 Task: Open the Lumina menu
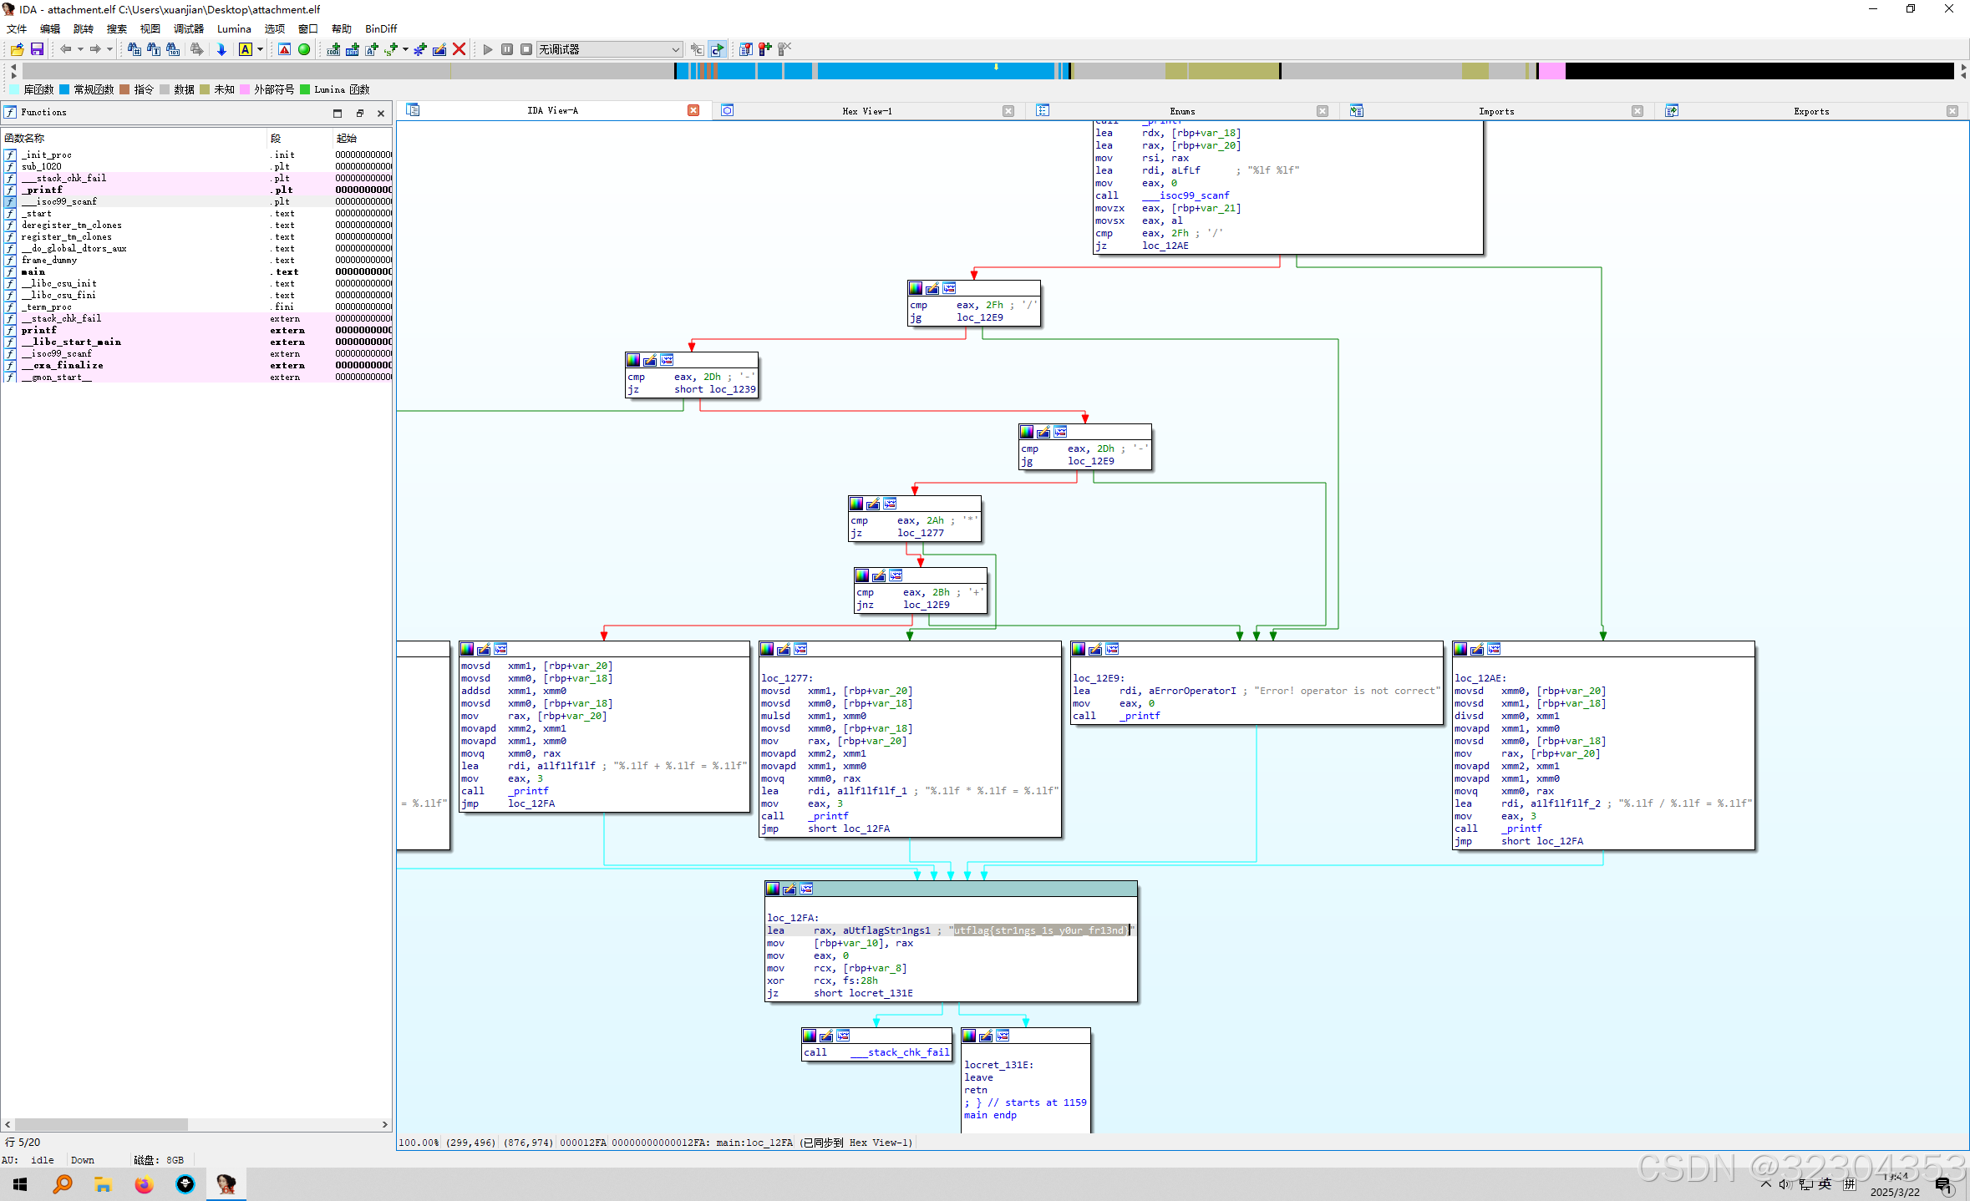click(x=233, y=28)
